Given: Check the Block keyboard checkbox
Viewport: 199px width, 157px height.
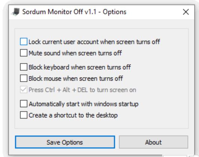Looking at the screenshot, I should coord(24,67).
